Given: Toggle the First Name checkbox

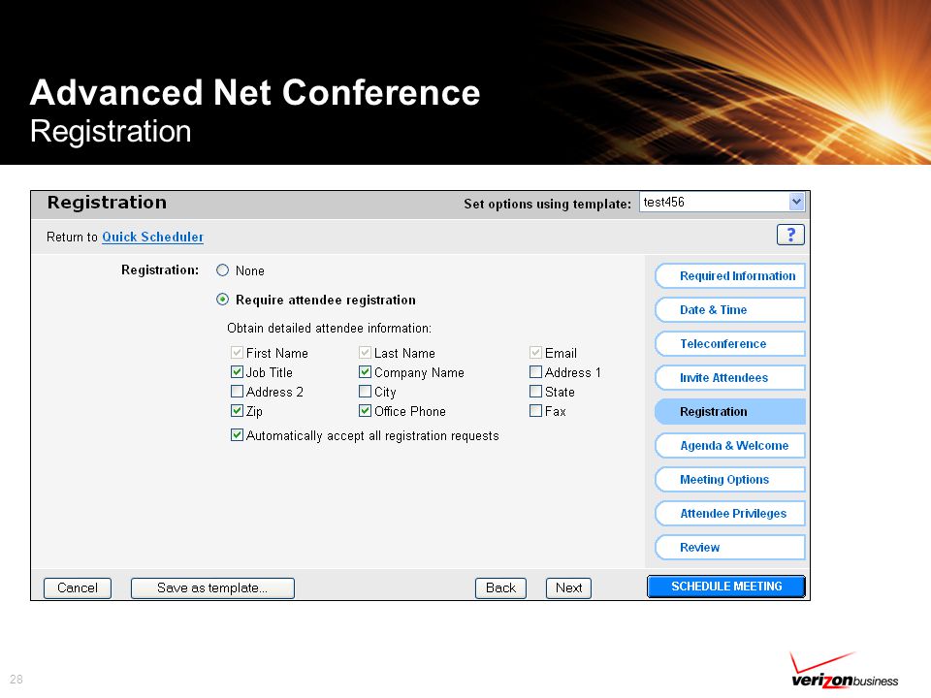Looking at the screenshot, I should pyautogui.click(x=237, y=353).
